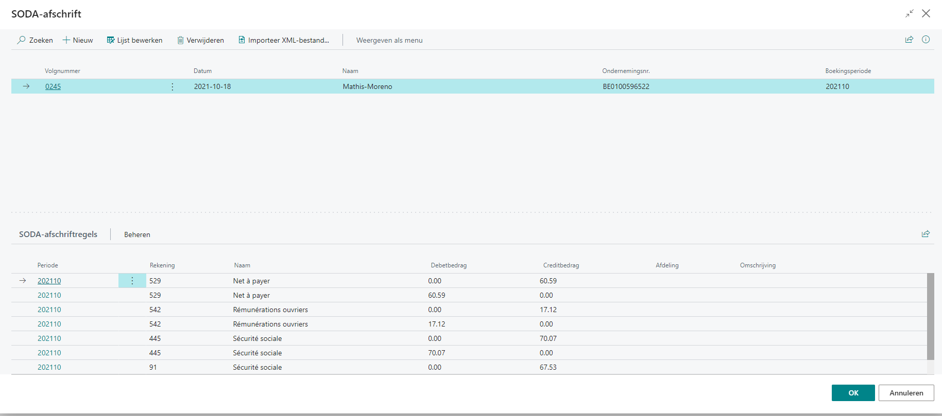Viewport: 942px width, 416px height.
Task: Click the share icon in top toolbar
Action: [x=909, y=40]
